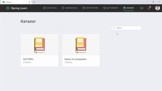Restore down the browser window

(x=153, y=2)
